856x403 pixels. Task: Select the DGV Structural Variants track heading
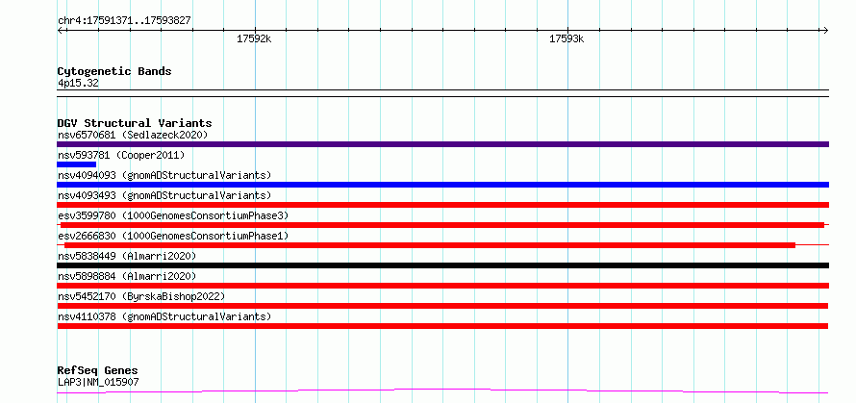point(135,123)
